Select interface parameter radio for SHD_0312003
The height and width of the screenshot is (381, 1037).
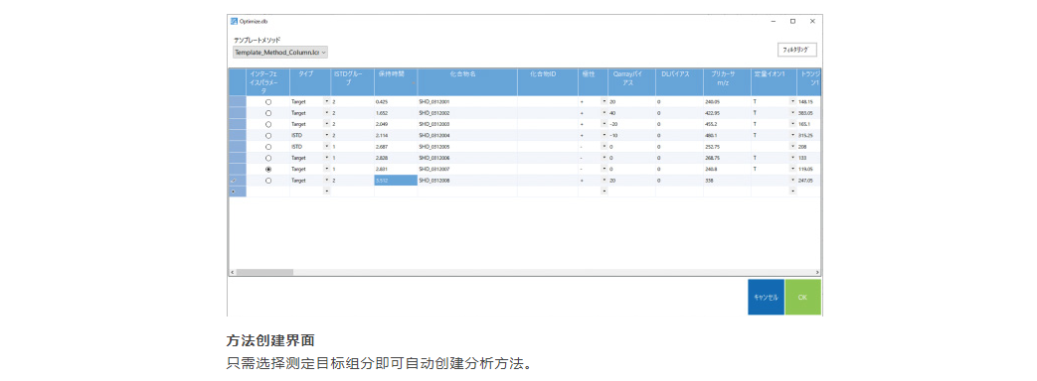[x=267, y=124]
